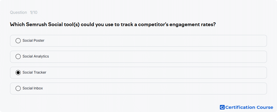The image size is (277, 112).
Task: Click the Social Tracker label text
Action: tap(34, 72)
